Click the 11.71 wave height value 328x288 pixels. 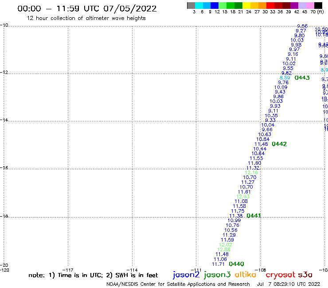218,264
